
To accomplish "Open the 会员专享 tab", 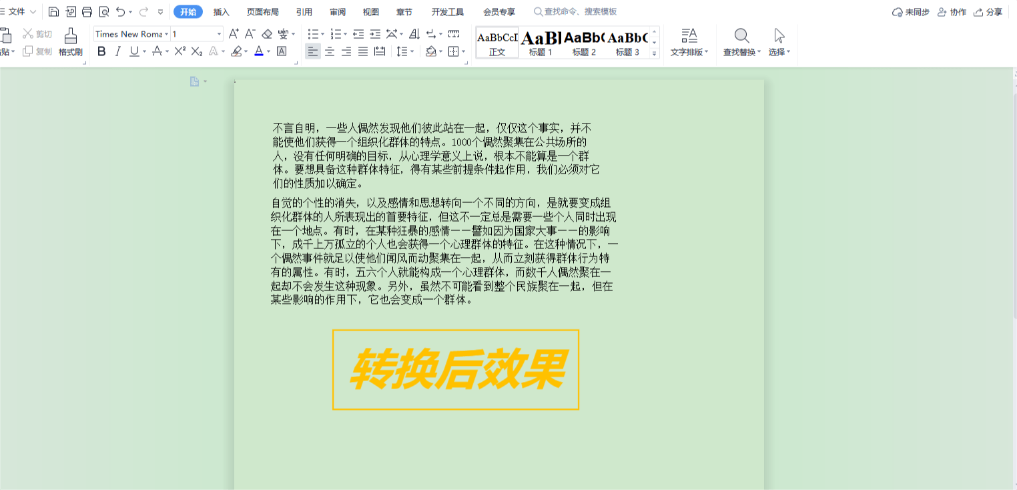I will click(499, 12).
